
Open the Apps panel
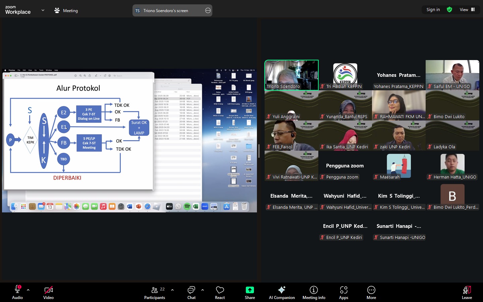point(343,292)
